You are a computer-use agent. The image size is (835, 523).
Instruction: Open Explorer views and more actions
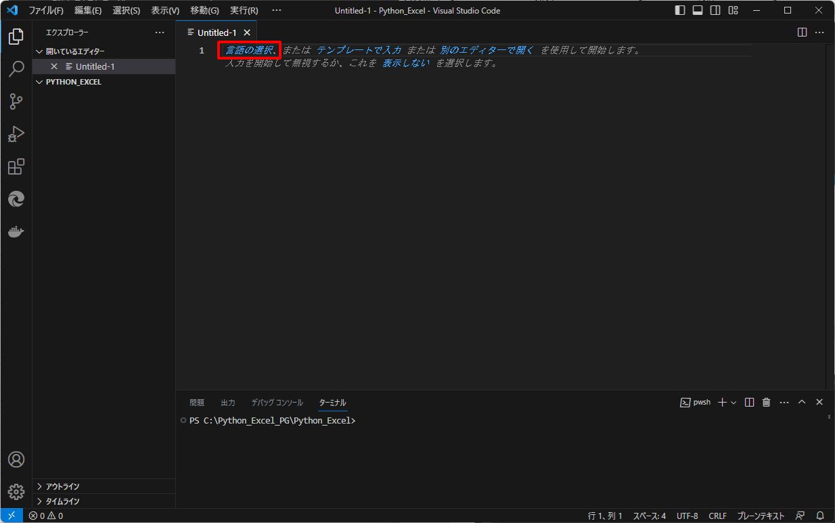(160, 32)
